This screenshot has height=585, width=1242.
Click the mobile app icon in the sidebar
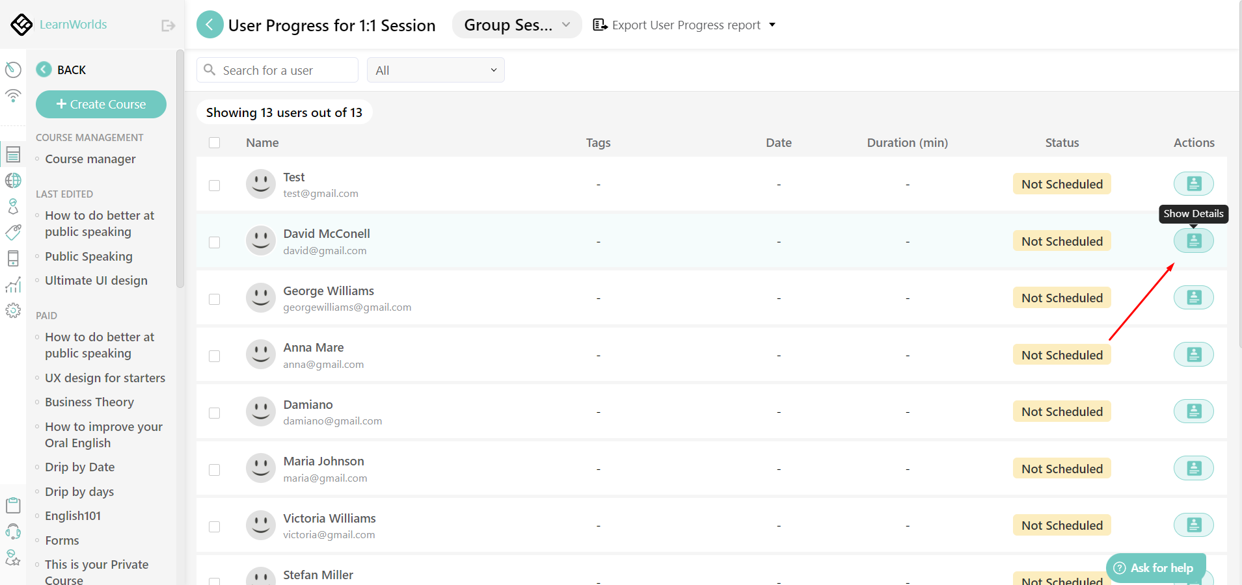(x=13, y=258)
